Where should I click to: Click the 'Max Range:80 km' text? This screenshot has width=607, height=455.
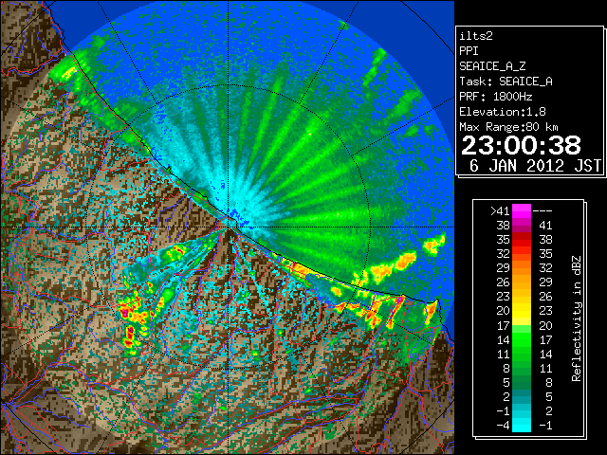[508, 127]
